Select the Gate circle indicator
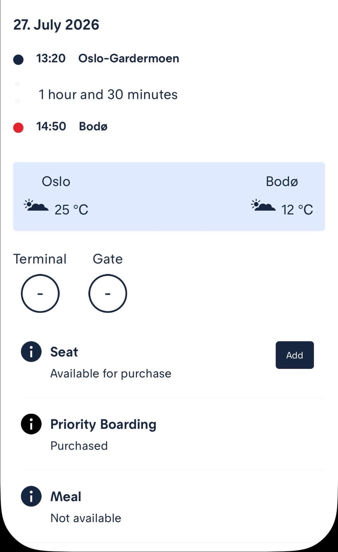Viewport: 338px width, 552px height. [108, 293]
